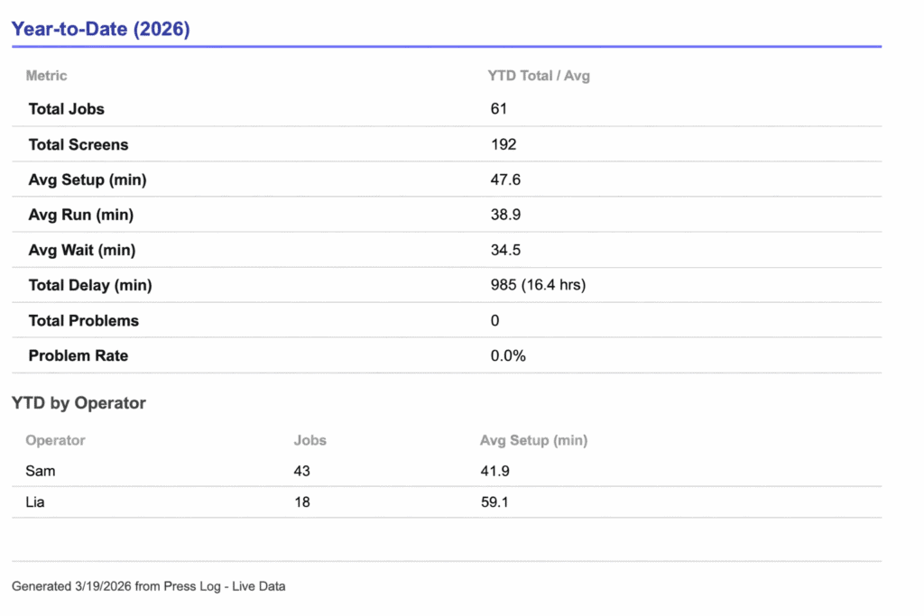
Task: Select the 985 (16.4 hrs) delay value
Action: [x=538, y=285]
